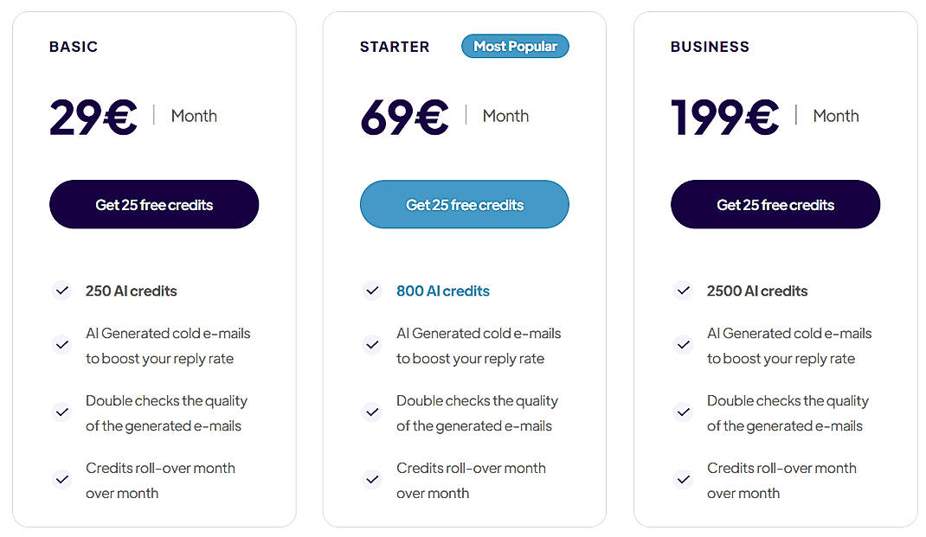Image resolution: width=926 pixels, height=537 pixels.
Task: Select the BUSINESS plan heading
Action: [x=710, y=47]
